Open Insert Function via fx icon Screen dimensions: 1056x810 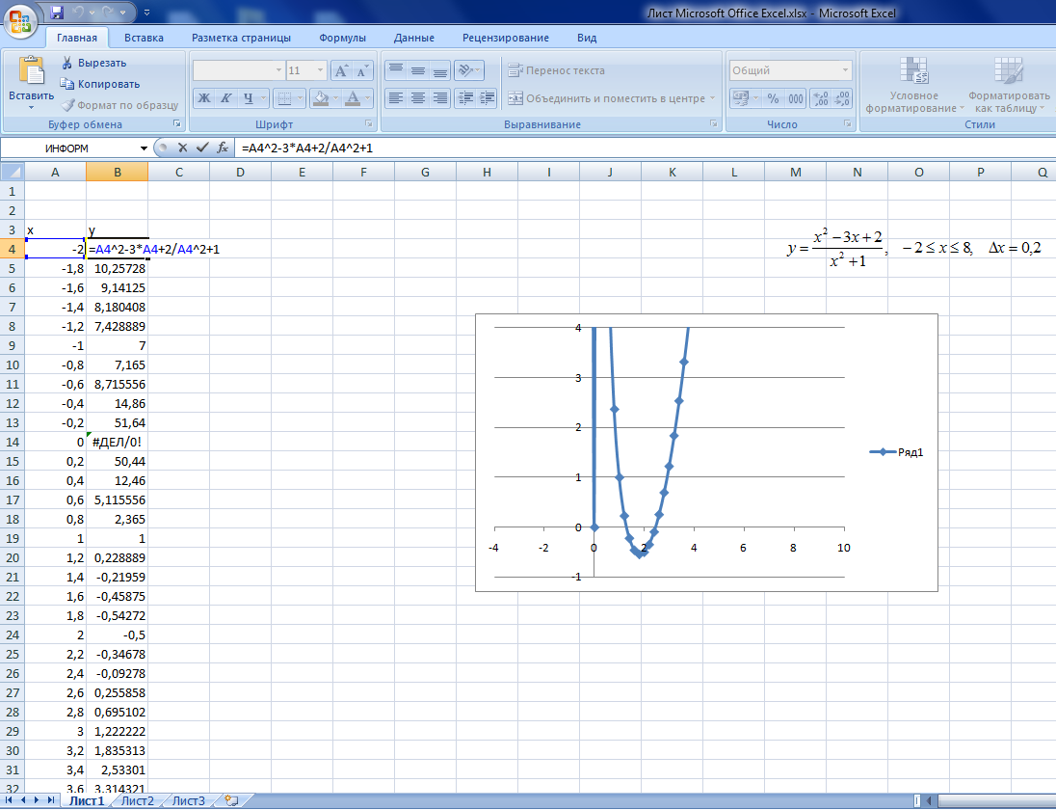tap(222, 148)
